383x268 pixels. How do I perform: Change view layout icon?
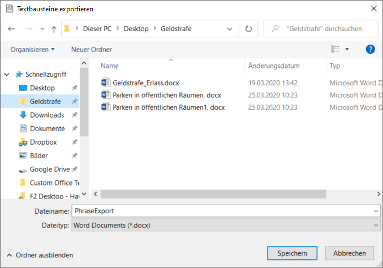(335, 49)
